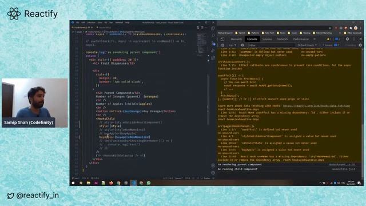Open DevTools settings gear icon

coord(347,39)
